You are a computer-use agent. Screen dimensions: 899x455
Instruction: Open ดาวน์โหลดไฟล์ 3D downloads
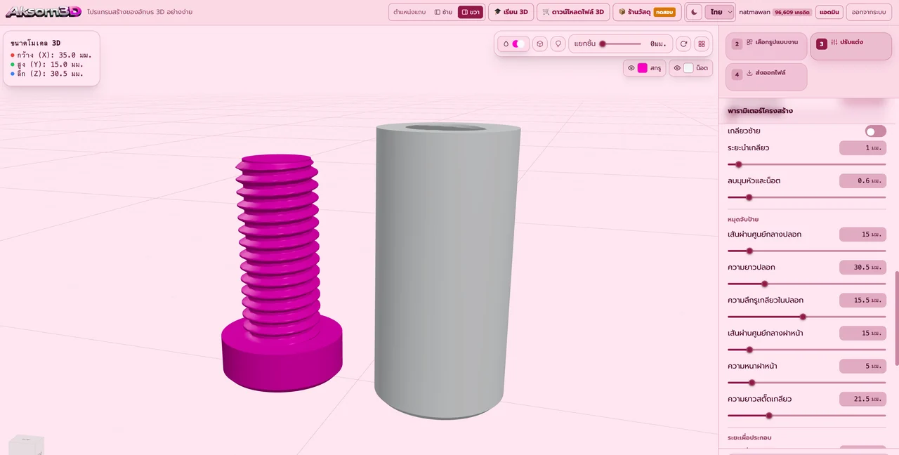573,12
